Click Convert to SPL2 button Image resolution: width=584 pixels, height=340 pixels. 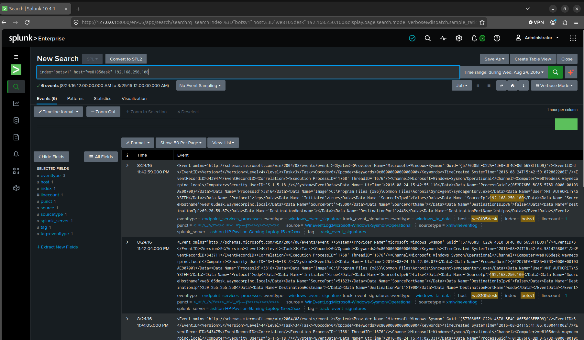(x=126, y=59)
